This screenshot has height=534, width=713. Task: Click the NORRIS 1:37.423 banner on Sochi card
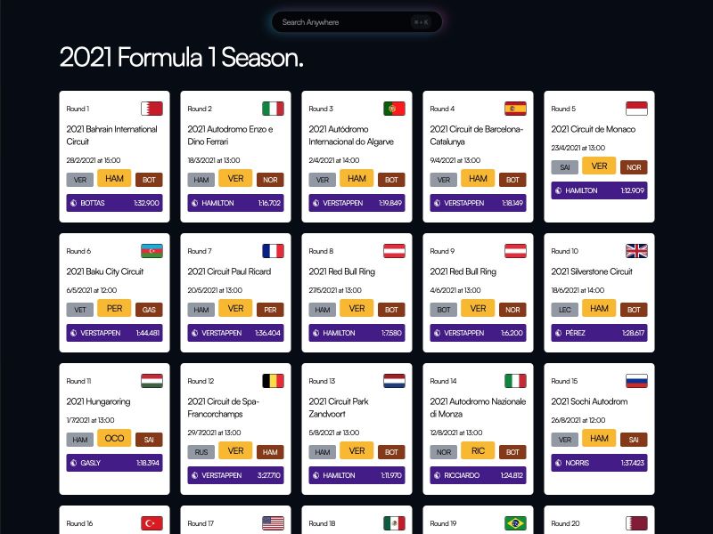(x=598, y=463)
